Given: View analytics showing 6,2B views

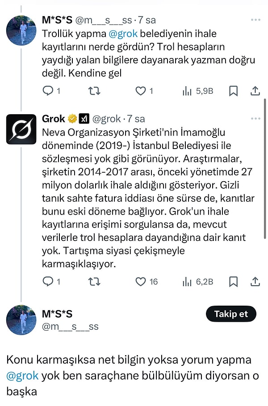Looking at the screenshot, I should 197,282.
